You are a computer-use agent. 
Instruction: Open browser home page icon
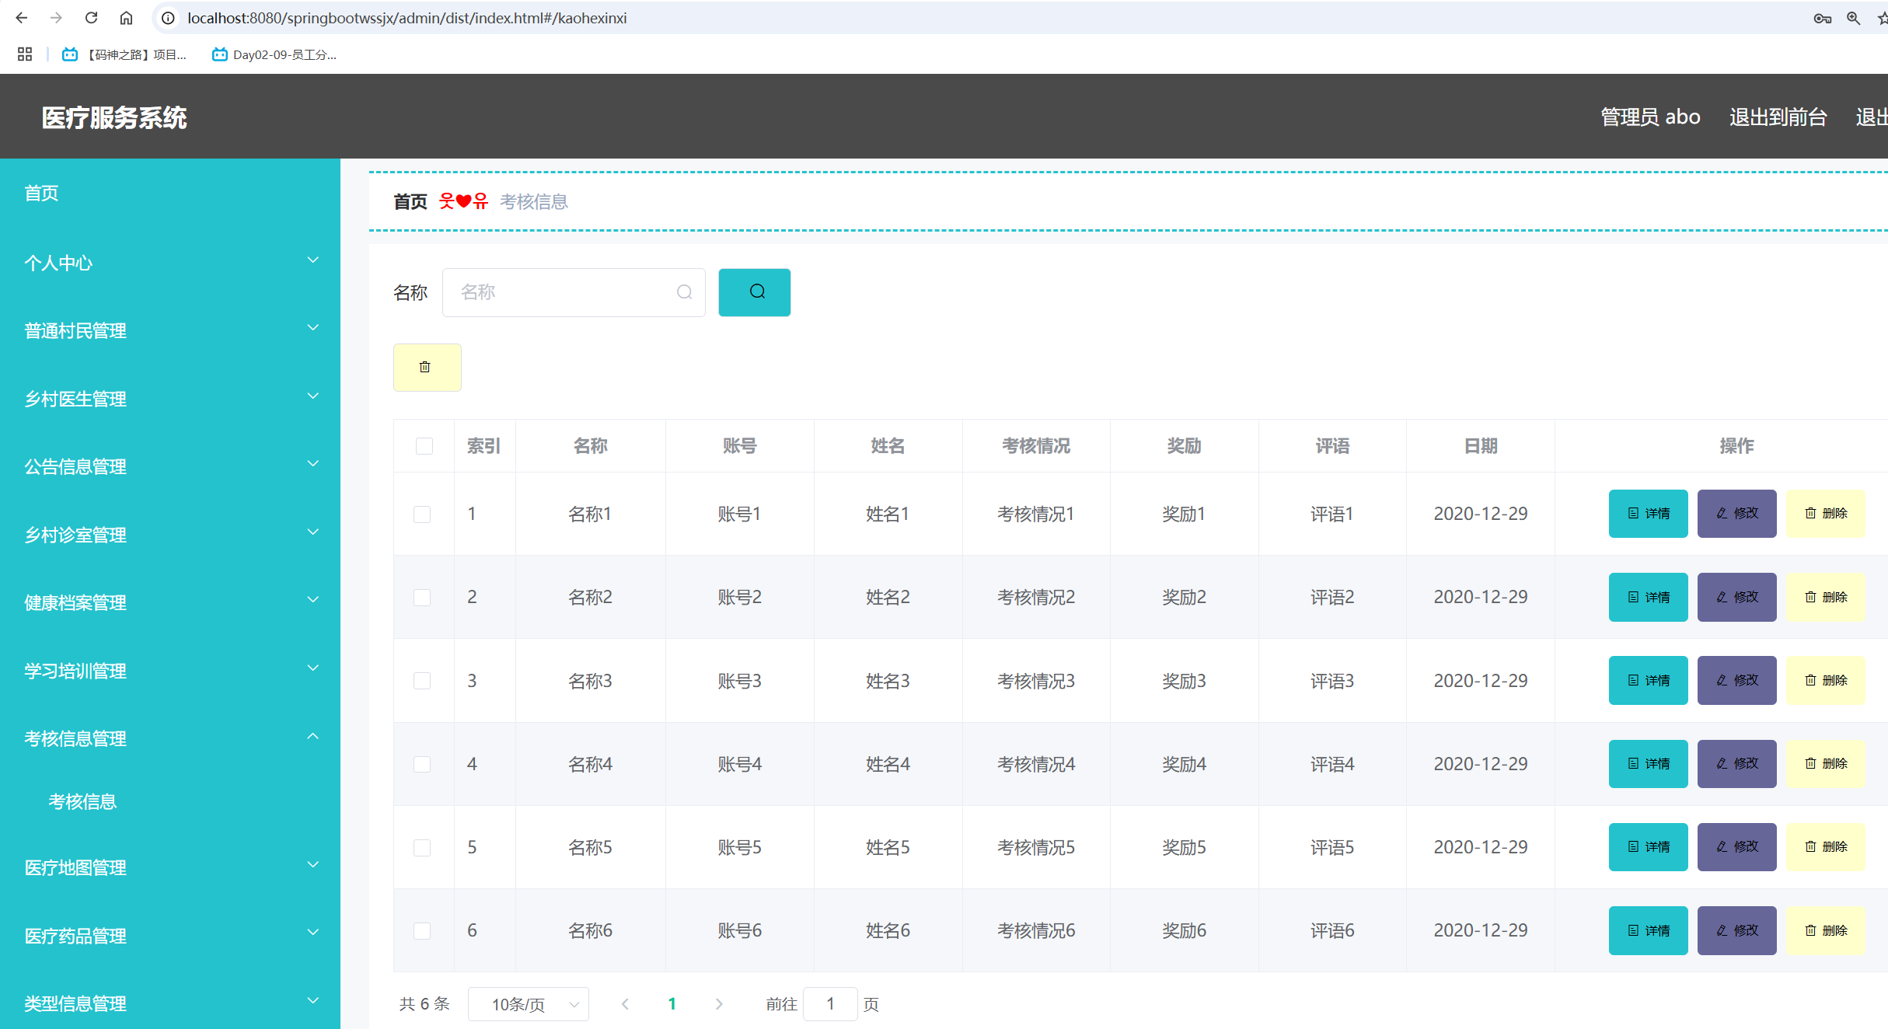click(x=126, y=18)
